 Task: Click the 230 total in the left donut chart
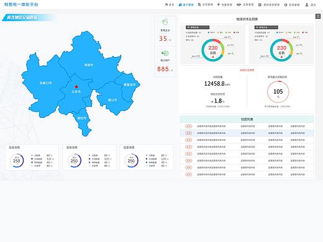point(213,48)
